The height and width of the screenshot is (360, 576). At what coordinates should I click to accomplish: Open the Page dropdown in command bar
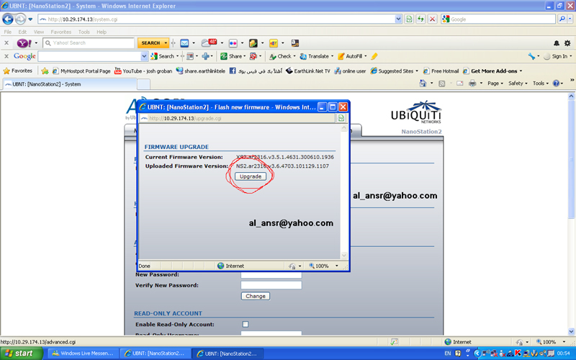[x=495, y=84]
